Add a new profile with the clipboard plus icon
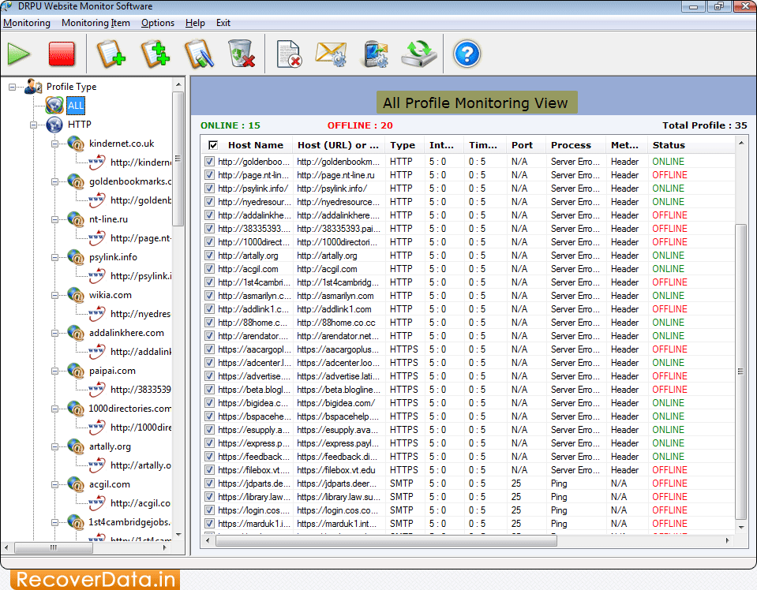This screenshot has width=757, height=590. (111, 54)
